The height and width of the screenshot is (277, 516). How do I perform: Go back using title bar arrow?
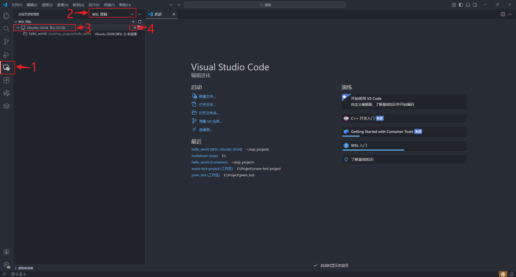(x=171, y=5)
